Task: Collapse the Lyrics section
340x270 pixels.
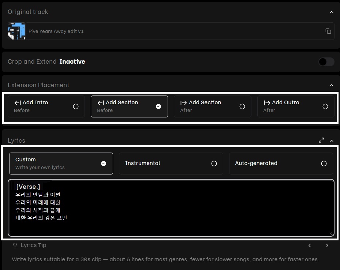Action: click(x=332, y=140)
